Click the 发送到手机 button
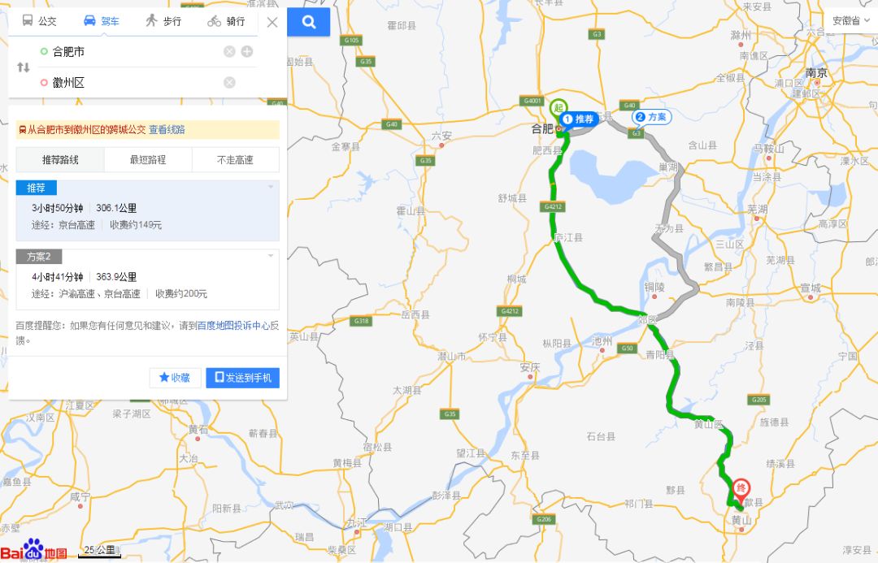The height and width of the screenshot is (563, 878). pyautogui.click(x=242, y=378)
